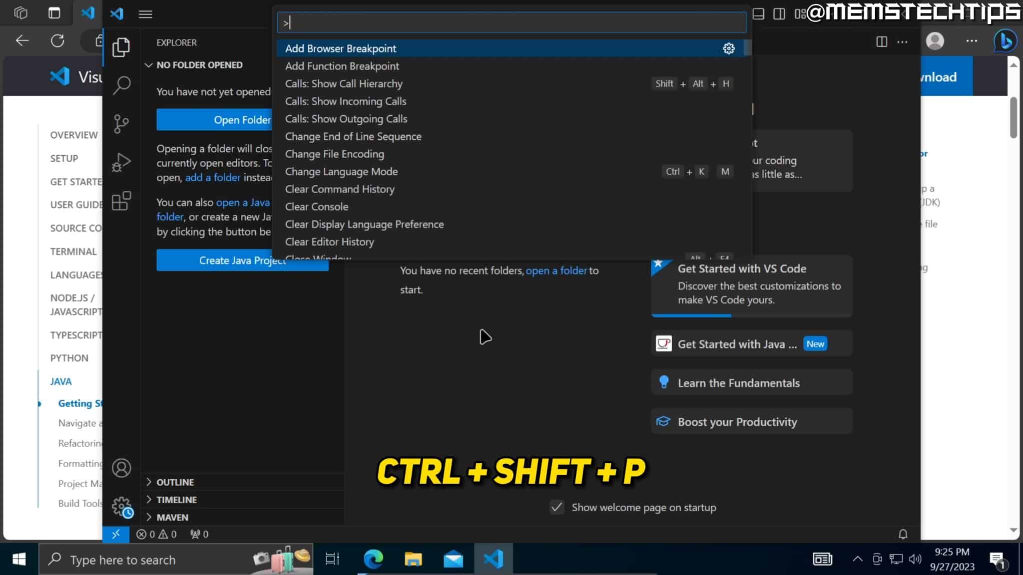This screenshot has width=1023, height=575.
Task: Open the VS Code hamburger menu
Action: pyautogui.click(x=145, y=14)
